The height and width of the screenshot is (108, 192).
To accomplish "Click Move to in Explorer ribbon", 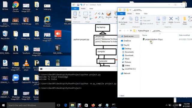I will 158,21.
